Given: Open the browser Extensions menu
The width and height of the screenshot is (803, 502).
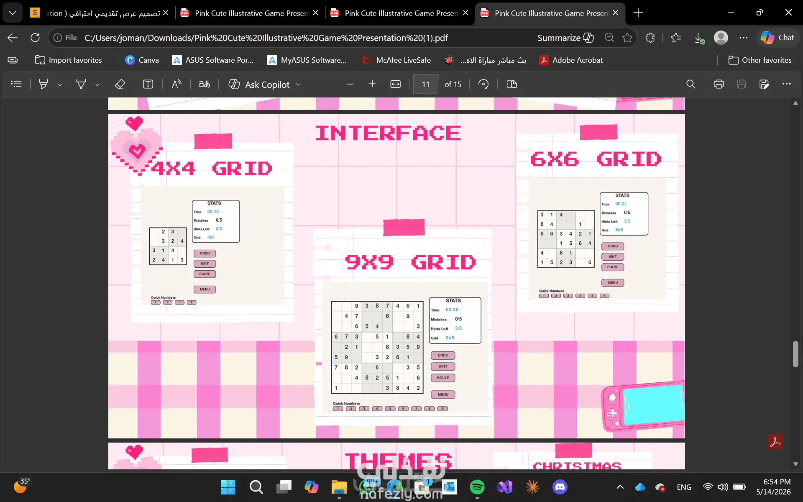Looking at the screenshot, I should point(650,38).
